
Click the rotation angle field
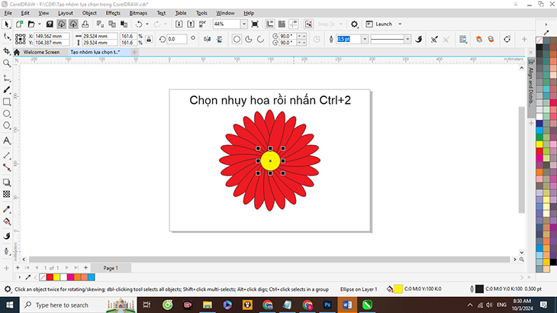[x=176, y=39]
